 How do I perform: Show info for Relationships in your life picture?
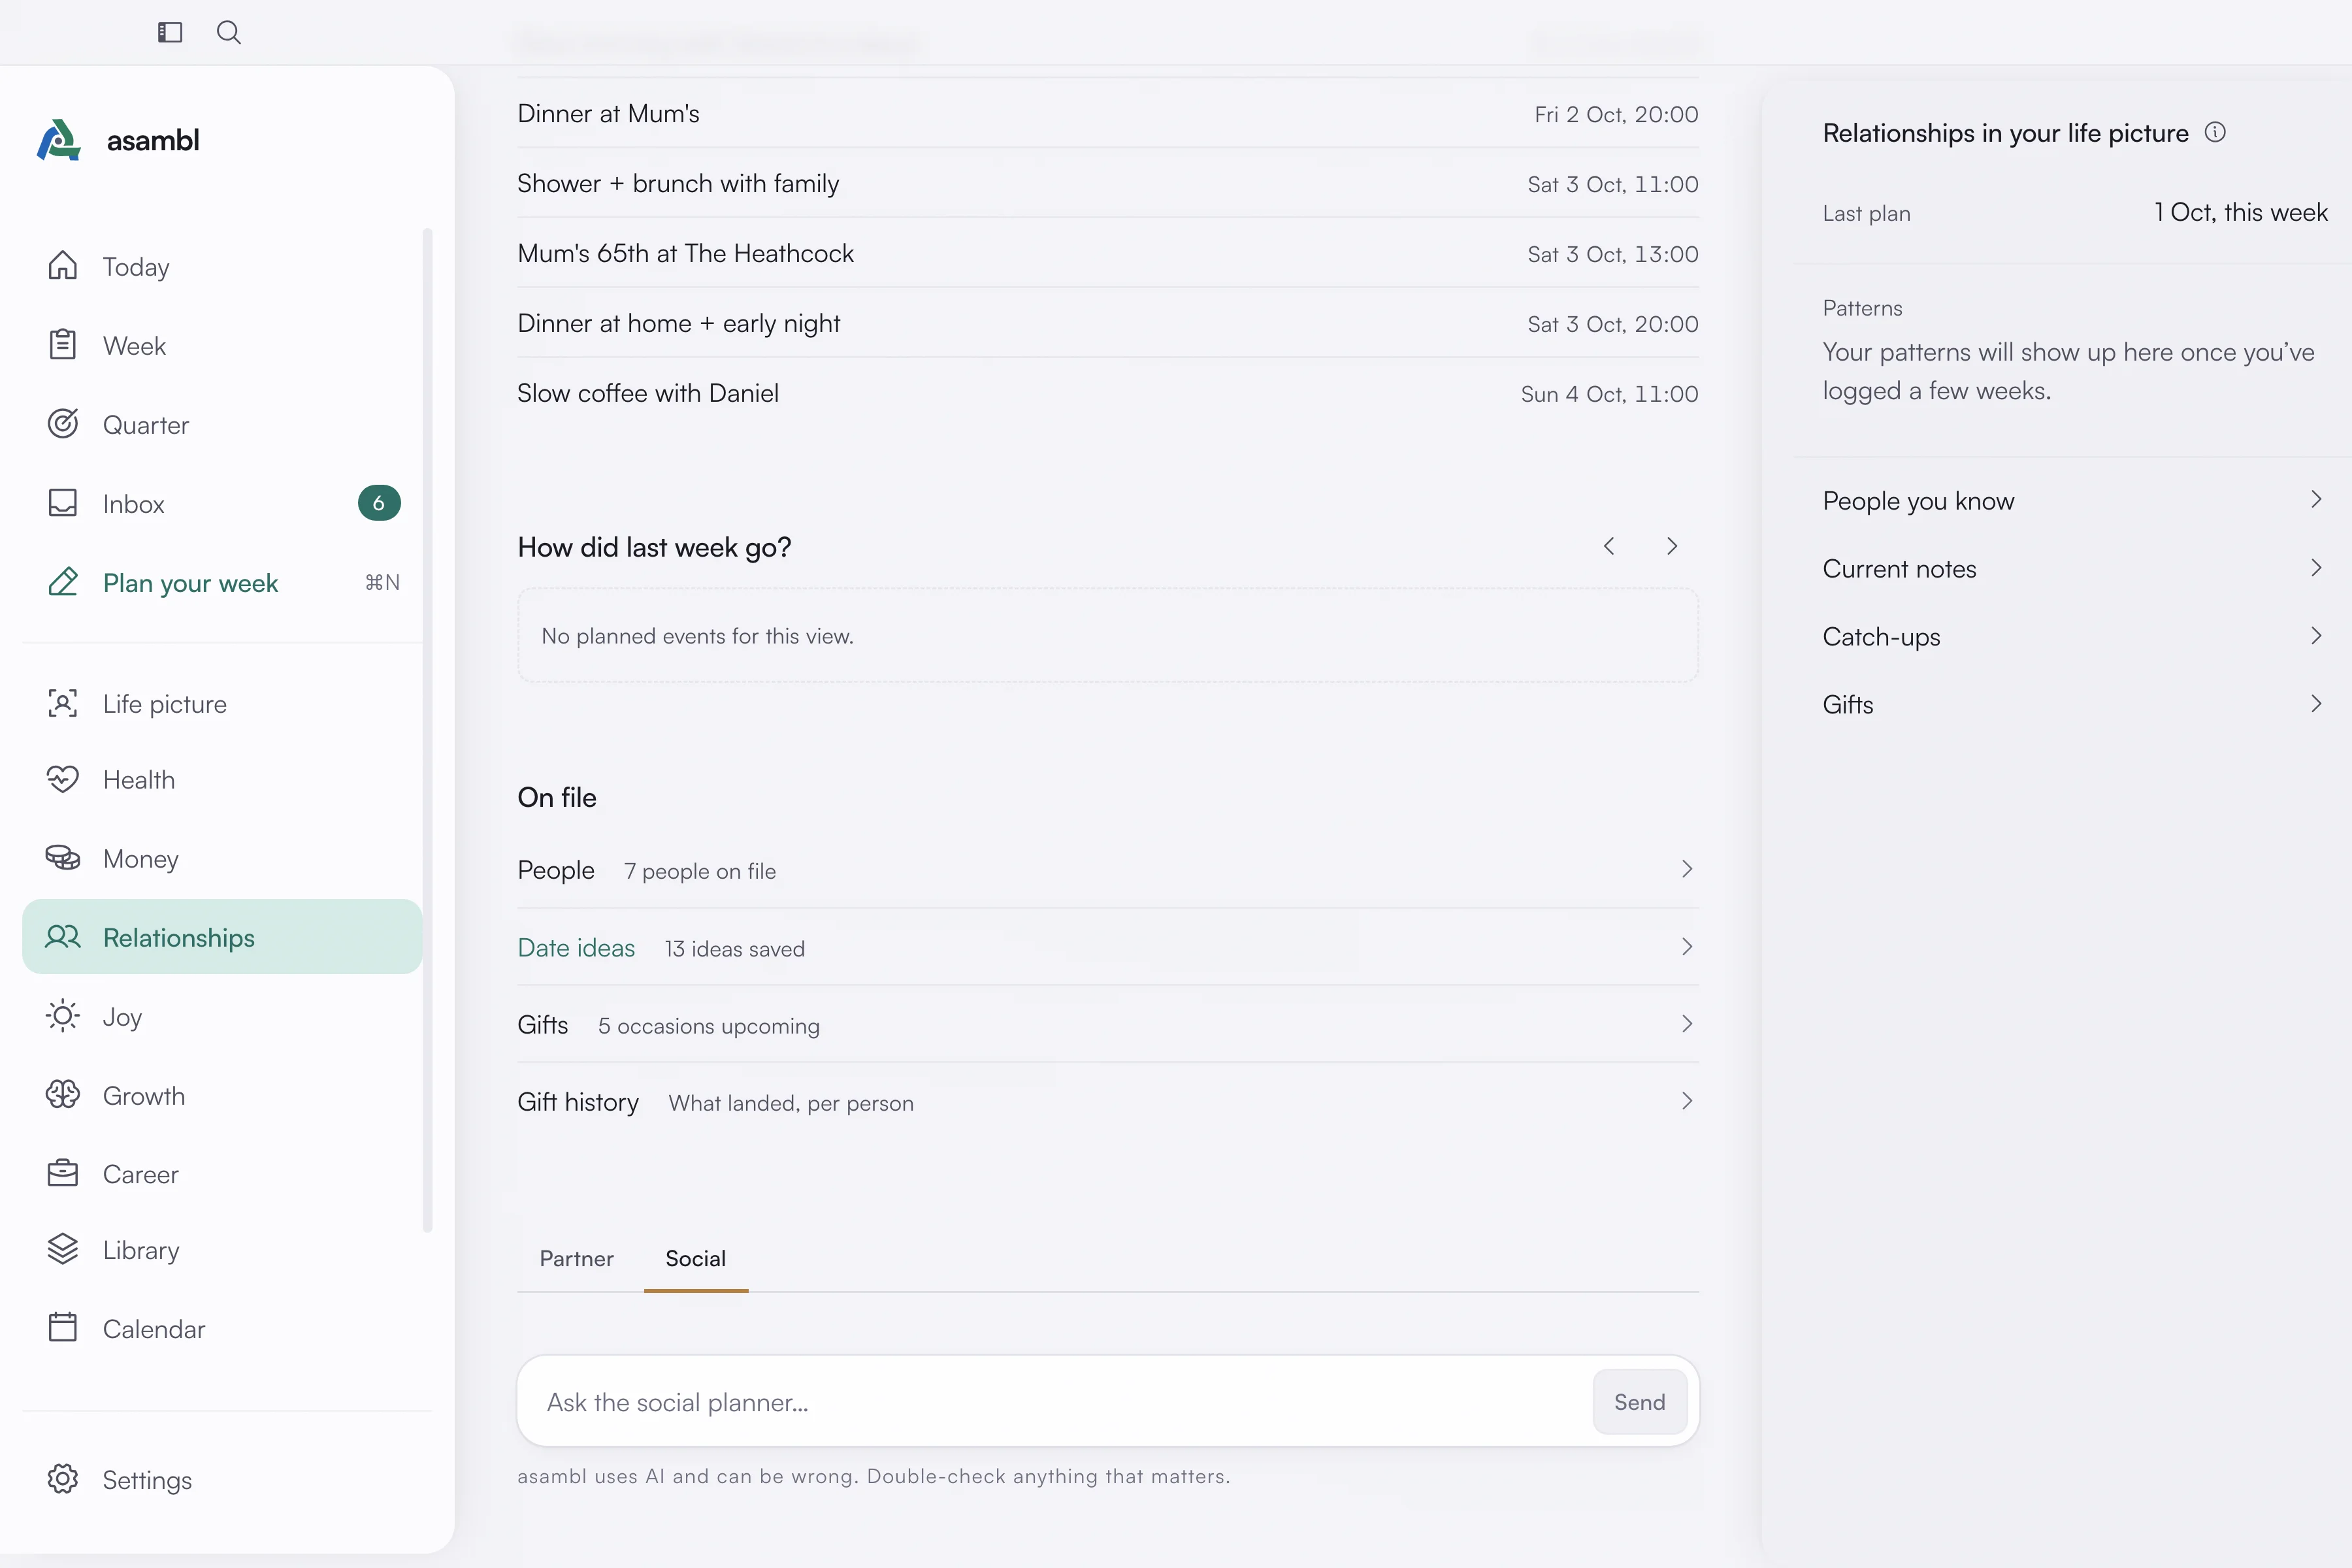tap(2215, 132)
